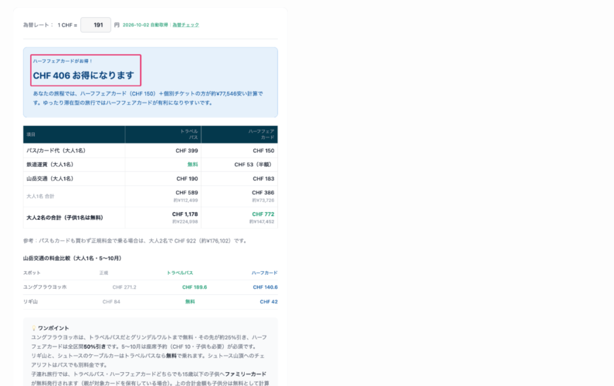Screen dimensions: 614x386
Task: Click the 山岳交通（大人1名） row label
Action: pyautogui.click(x=50, y=179)
